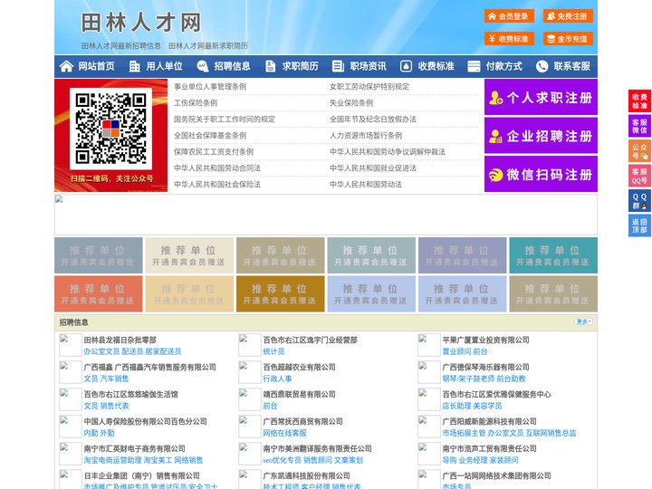
Task: Click the broken banner image icon
Action: click(59, 199)
